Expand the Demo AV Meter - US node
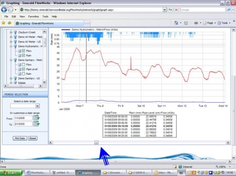Screen dimensions: 236x176 pyautogui.click(x=11, y=42)
